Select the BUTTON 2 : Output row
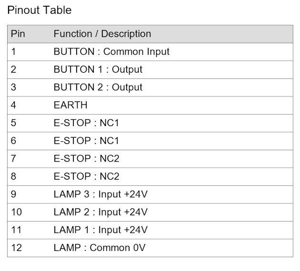Viewport: 300px width, 271px height. point(150,87)
